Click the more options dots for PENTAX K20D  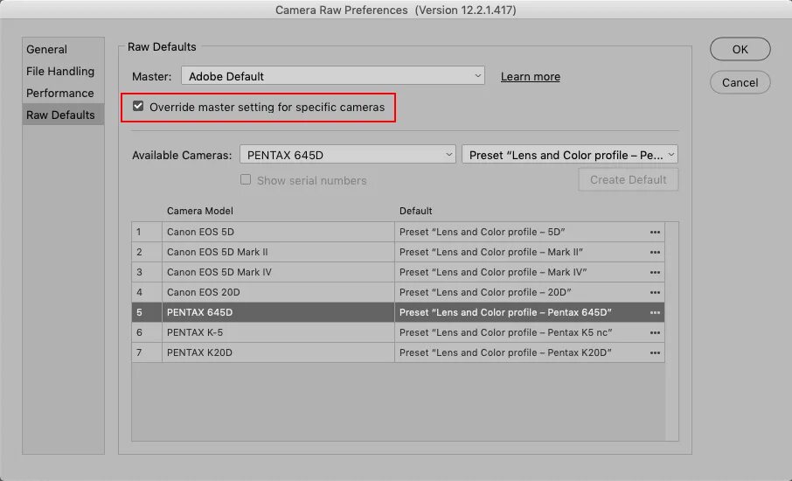click(x=655, y=352)
